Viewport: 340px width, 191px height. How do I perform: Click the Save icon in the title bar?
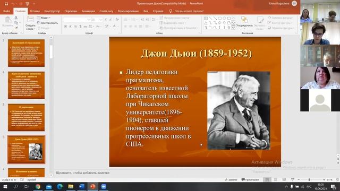click(x=6, y=4)
